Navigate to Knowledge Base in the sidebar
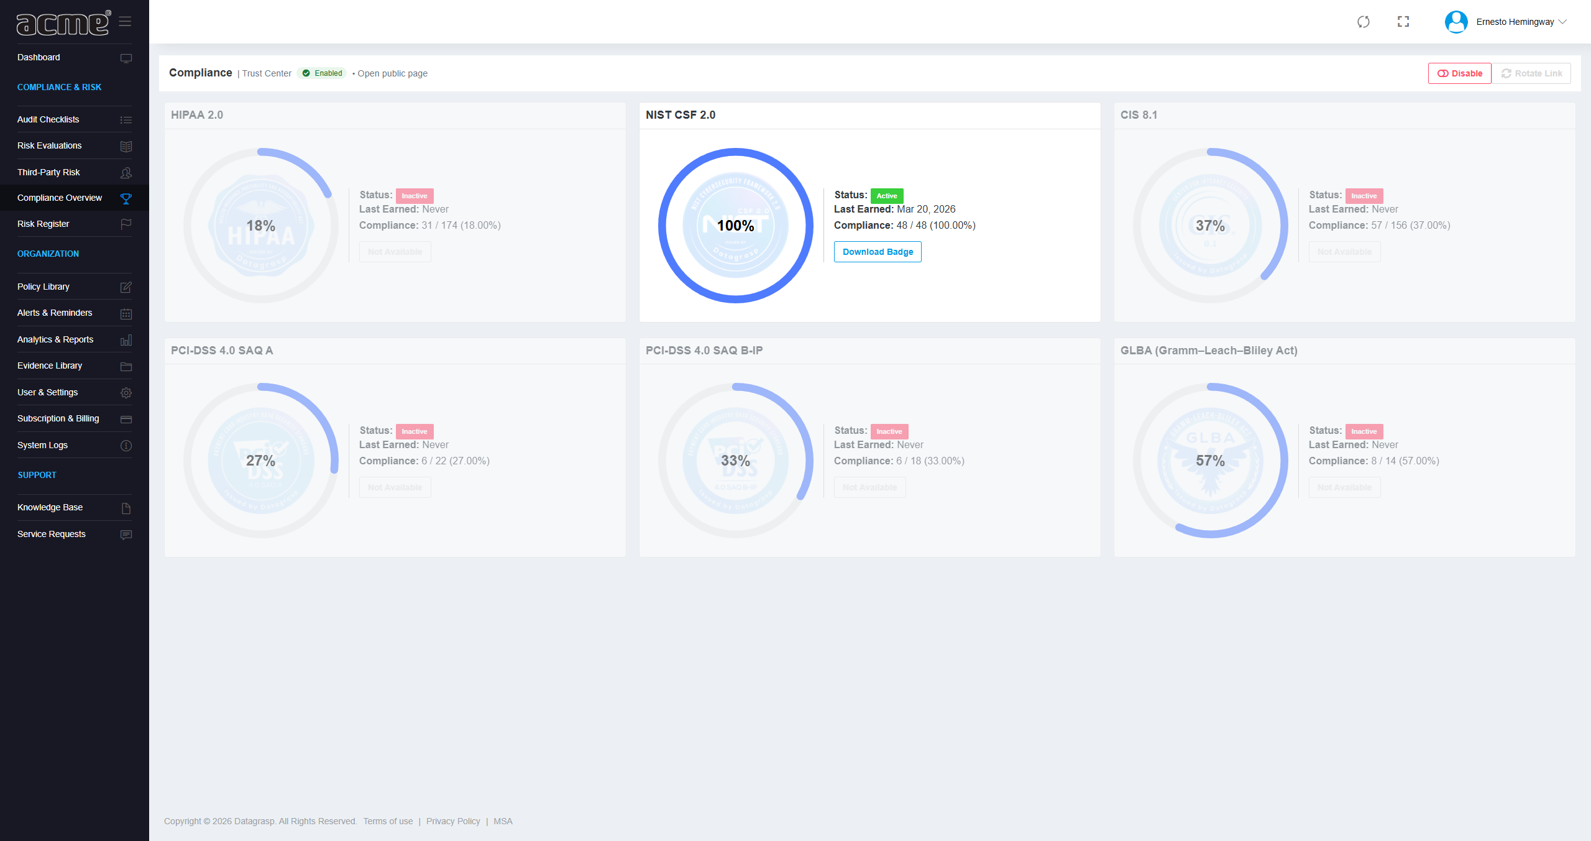Screen dimensions: 1591x841 click(50, 507)
